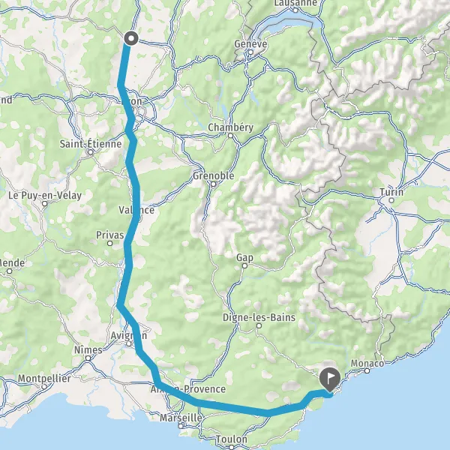Click the Privas city dot
450x450 pixels.
pyautogui.click(x=109, y=243)
